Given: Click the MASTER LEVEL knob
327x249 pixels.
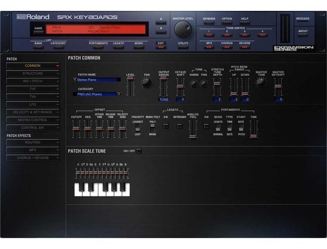Looking at the screenshot, I should click(x=183, y=29).
